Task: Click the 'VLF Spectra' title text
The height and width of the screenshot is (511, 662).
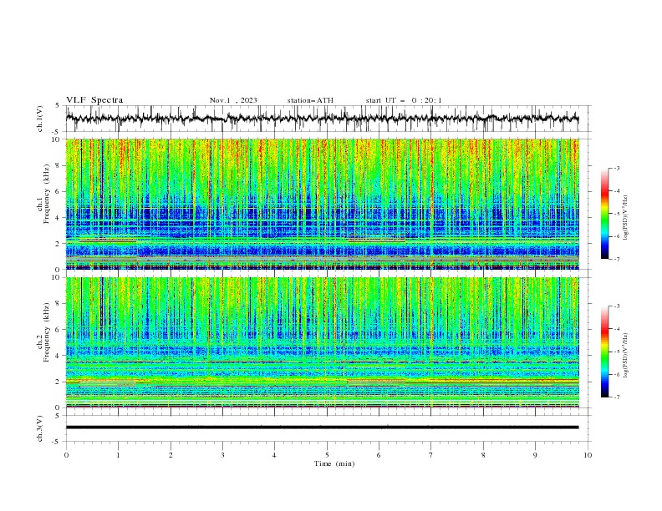Action: coord(94,100)
